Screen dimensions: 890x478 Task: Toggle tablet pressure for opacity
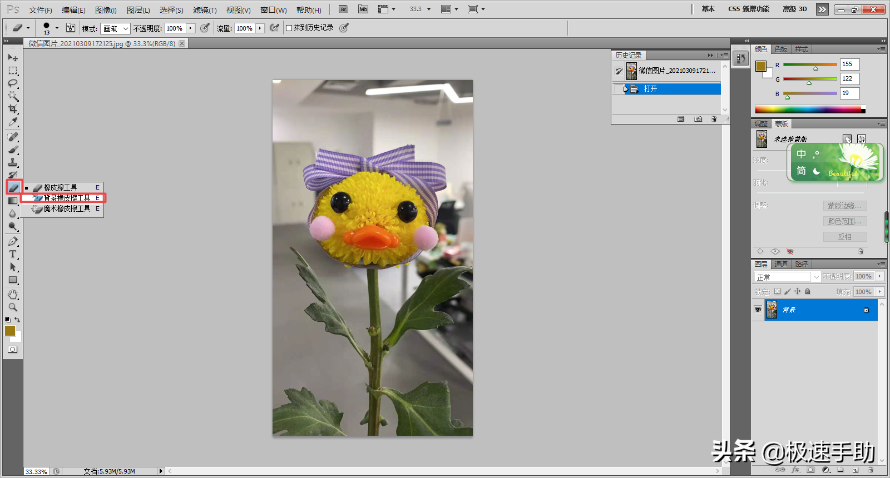tap(205, 28)
